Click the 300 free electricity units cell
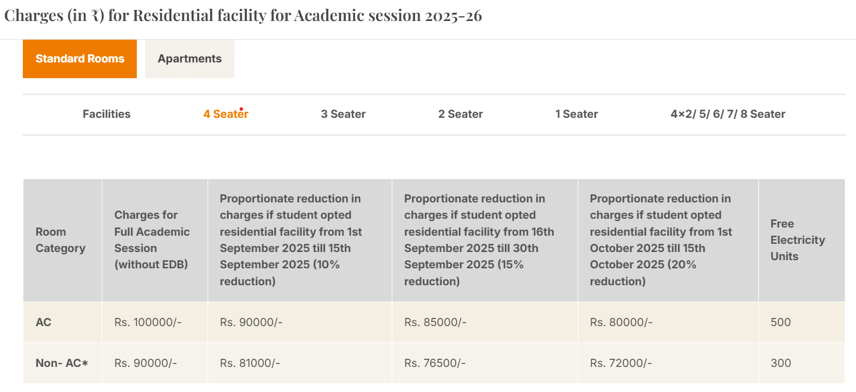Screen dimensions: 856x392 tap(781, 362)
